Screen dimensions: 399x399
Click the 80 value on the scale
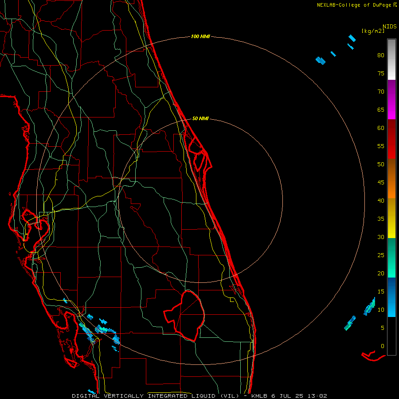pos(381,55)
